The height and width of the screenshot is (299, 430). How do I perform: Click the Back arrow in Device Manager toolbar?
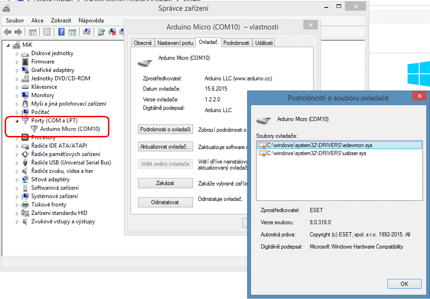pos(7,32)
